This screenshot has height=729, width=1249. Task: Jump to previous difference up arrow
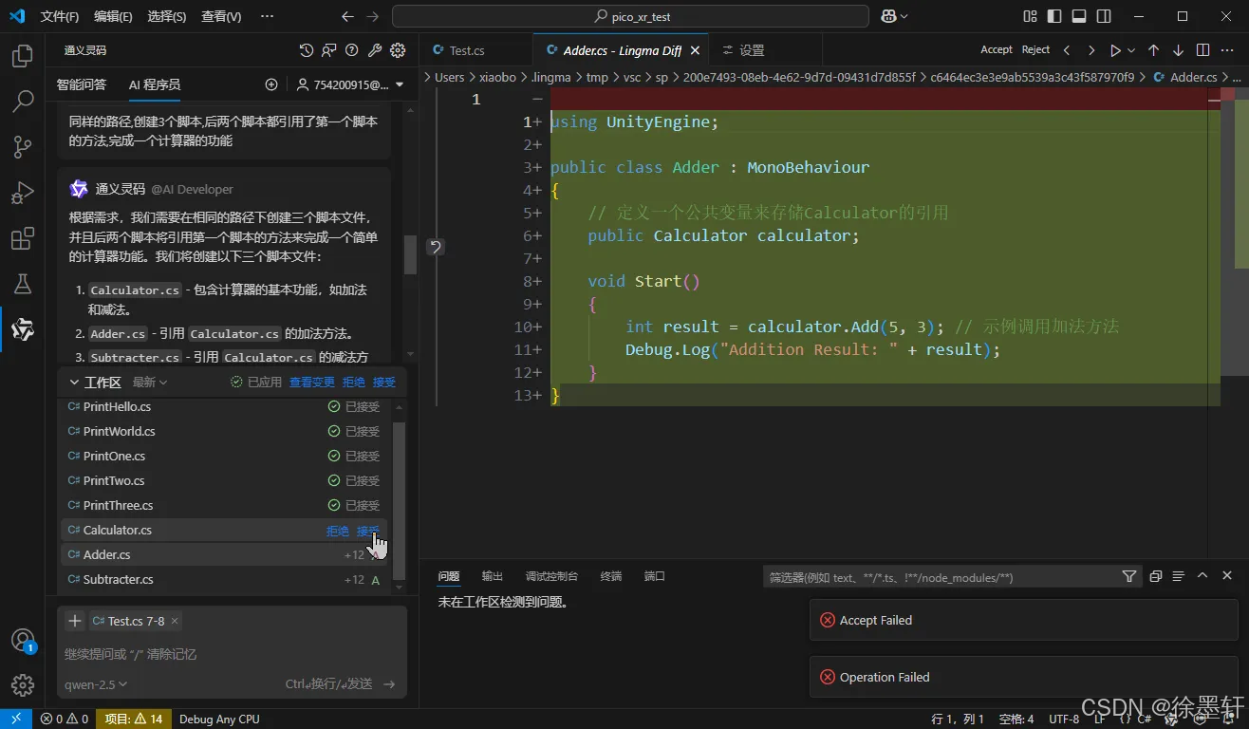point(1153,50)
